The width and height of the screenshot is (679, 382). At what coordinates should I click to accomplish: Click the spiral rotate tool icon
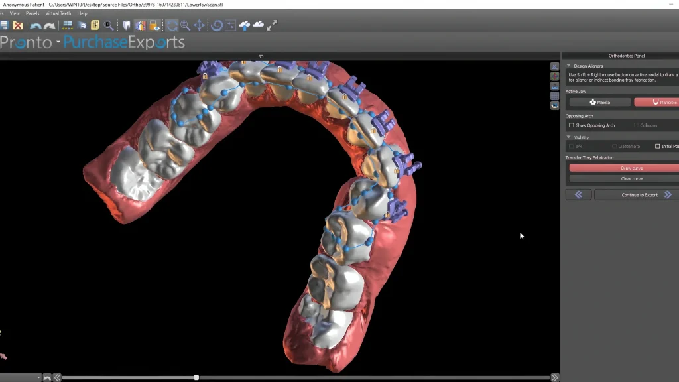[x=216, y=25]
